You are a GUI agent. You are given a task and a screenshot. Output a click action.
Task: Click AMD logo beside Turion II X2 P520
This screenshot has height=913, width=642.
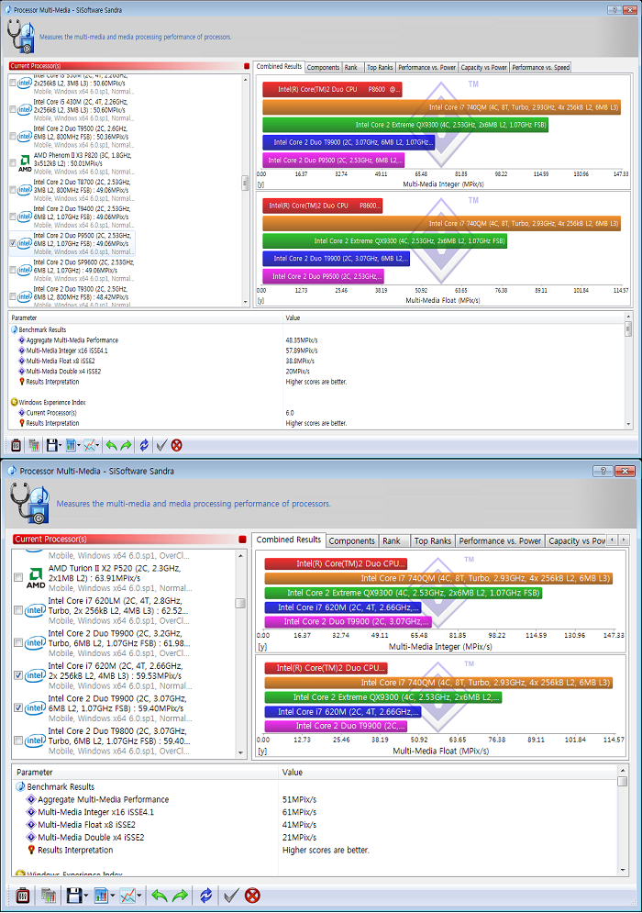[x=36, y=577]
